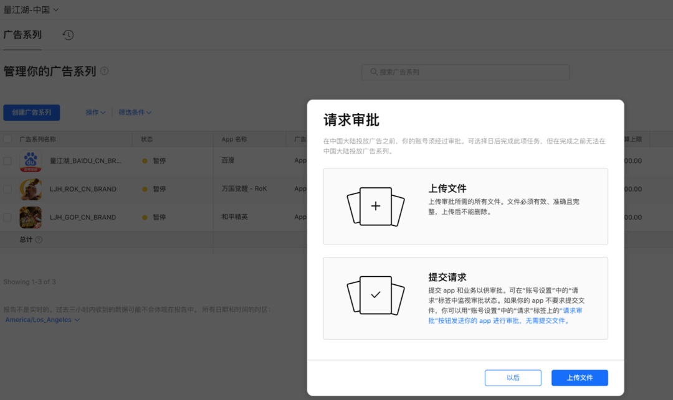The height and width of the screenshot is (400, 673).
Task: Check the box for LJH_ROK_CN_BRAND campaign
Action: pos(9,189)
